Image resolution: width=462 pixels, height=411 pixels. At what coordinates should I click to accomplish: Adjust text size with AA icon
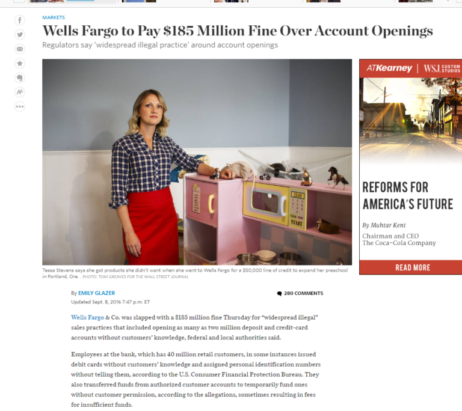click(x=20, y=92)
